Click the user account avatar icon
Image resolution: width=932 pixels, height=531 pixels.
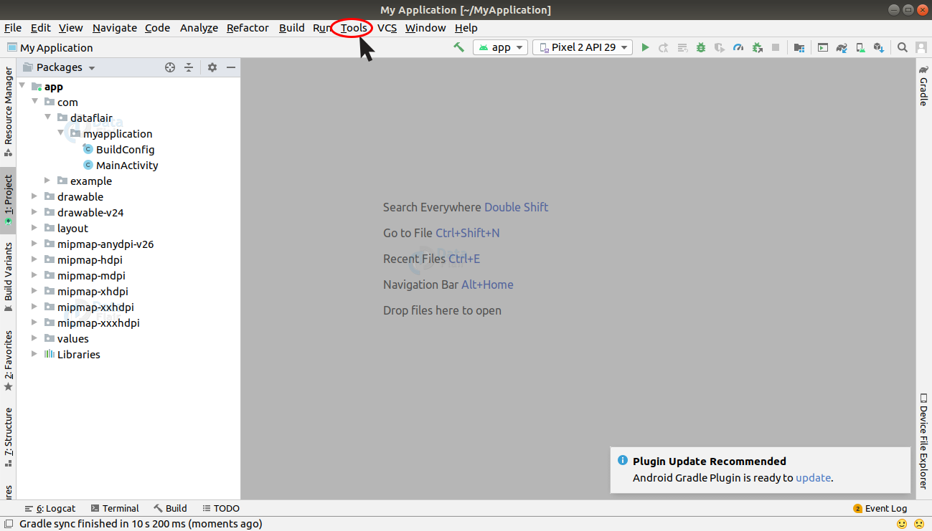(921, 47)
